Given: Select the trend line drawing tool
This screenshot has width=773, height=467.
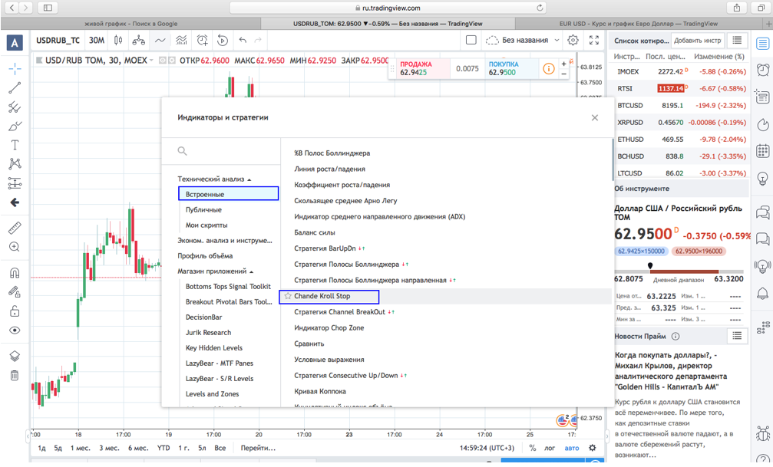Looking at the screenshot, I should pos(15,87).
